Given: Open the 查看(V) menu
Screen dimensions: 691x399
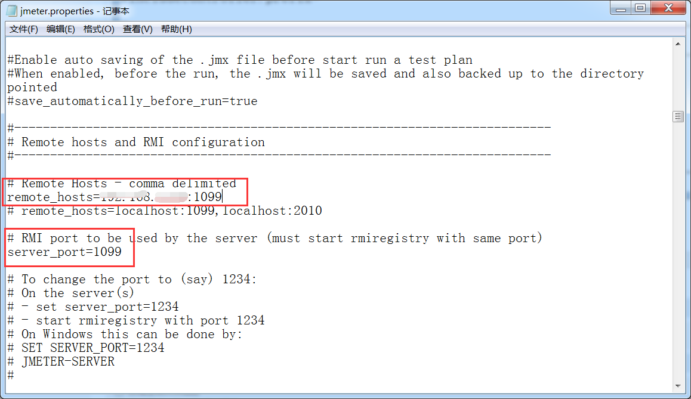Looking at the screenshot, I should (138, 29).
